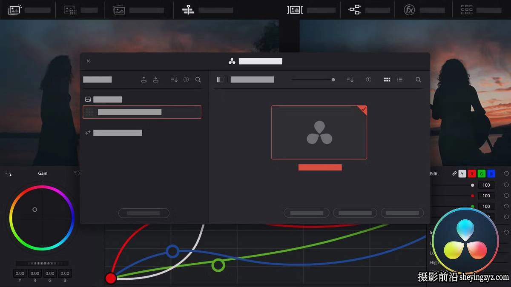This screenshot has height=287, width=511.
Task: Open the Media page icon in top bar
Action: [x=15, y=9]
